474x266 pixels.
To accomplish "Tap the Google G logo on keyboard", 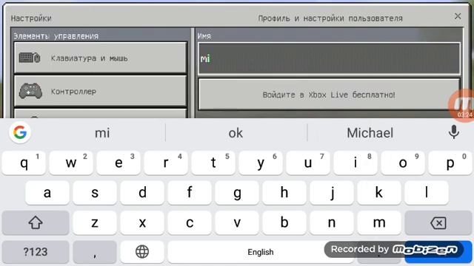I will 20,132.
